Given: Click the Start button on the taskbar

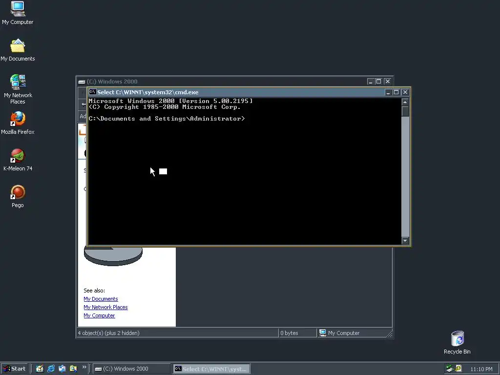Looking at the screenshot, I should point(14,369).
